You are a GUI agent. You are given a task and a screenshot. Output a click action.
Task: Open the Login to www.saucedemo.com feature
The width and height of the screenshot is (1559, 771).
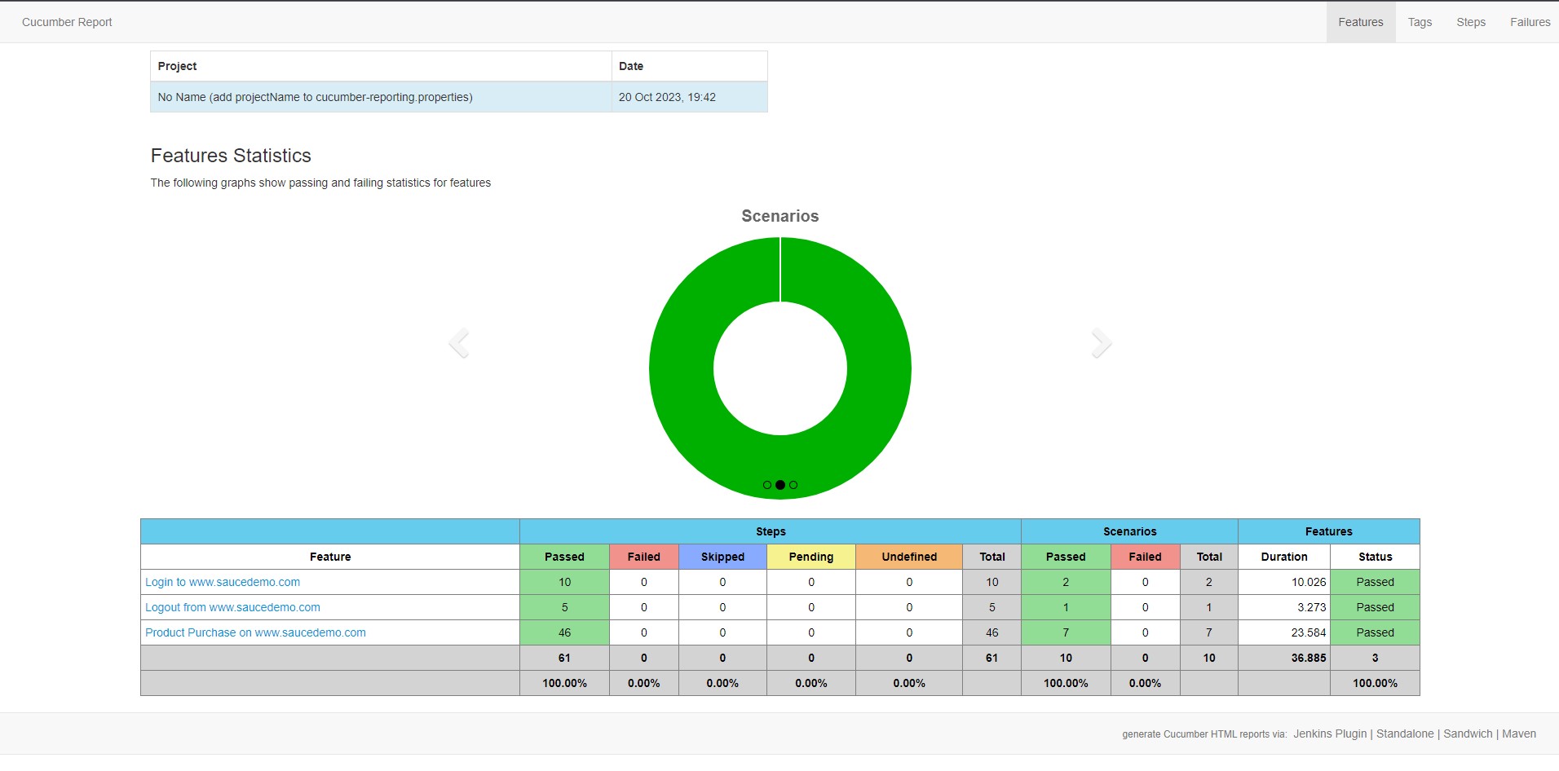tap(222, 582)
